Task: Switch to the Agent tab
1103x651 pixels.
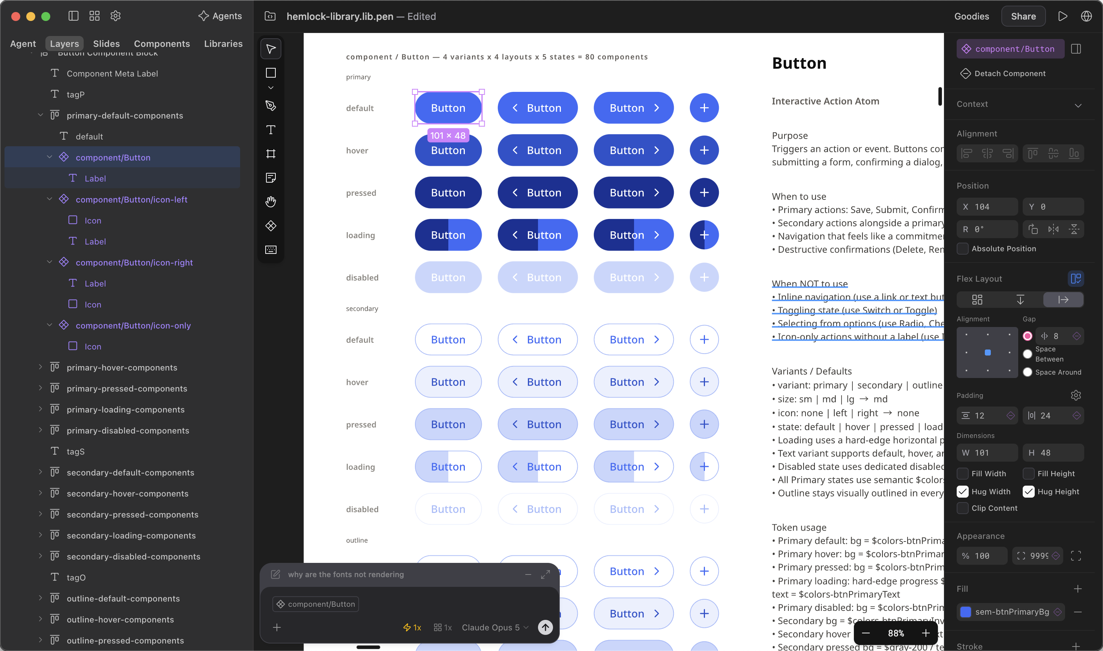Action: pyautogui.click(x=23, y=43)
